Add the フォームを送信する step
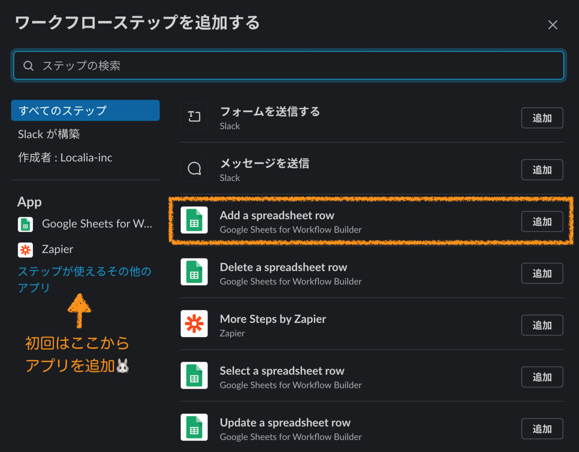Image resolution: width=579 pixels, height=452 pixels. pyautogui.click(x=542, y=118)
